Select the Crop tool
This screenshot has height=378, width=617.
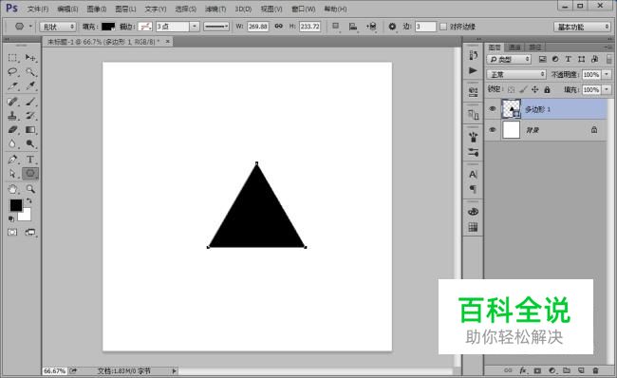click(12, 85)
